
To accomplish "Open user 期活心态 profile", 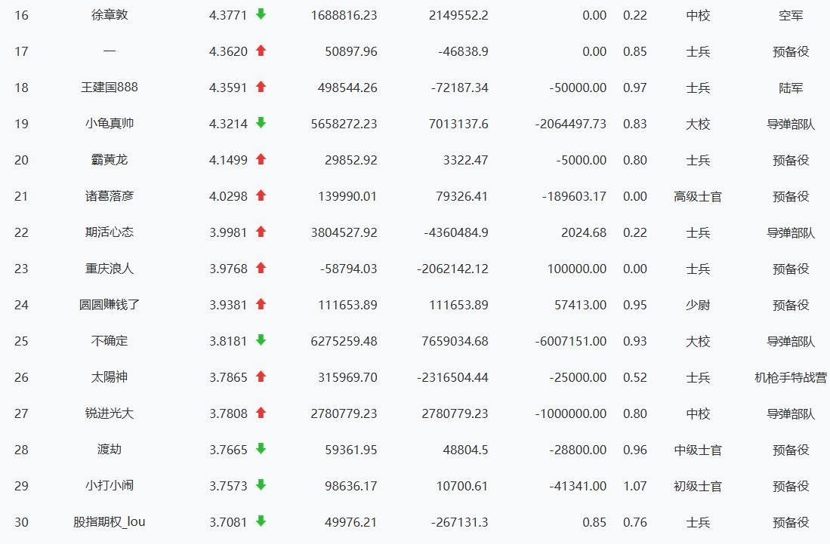I will (110, 232).
